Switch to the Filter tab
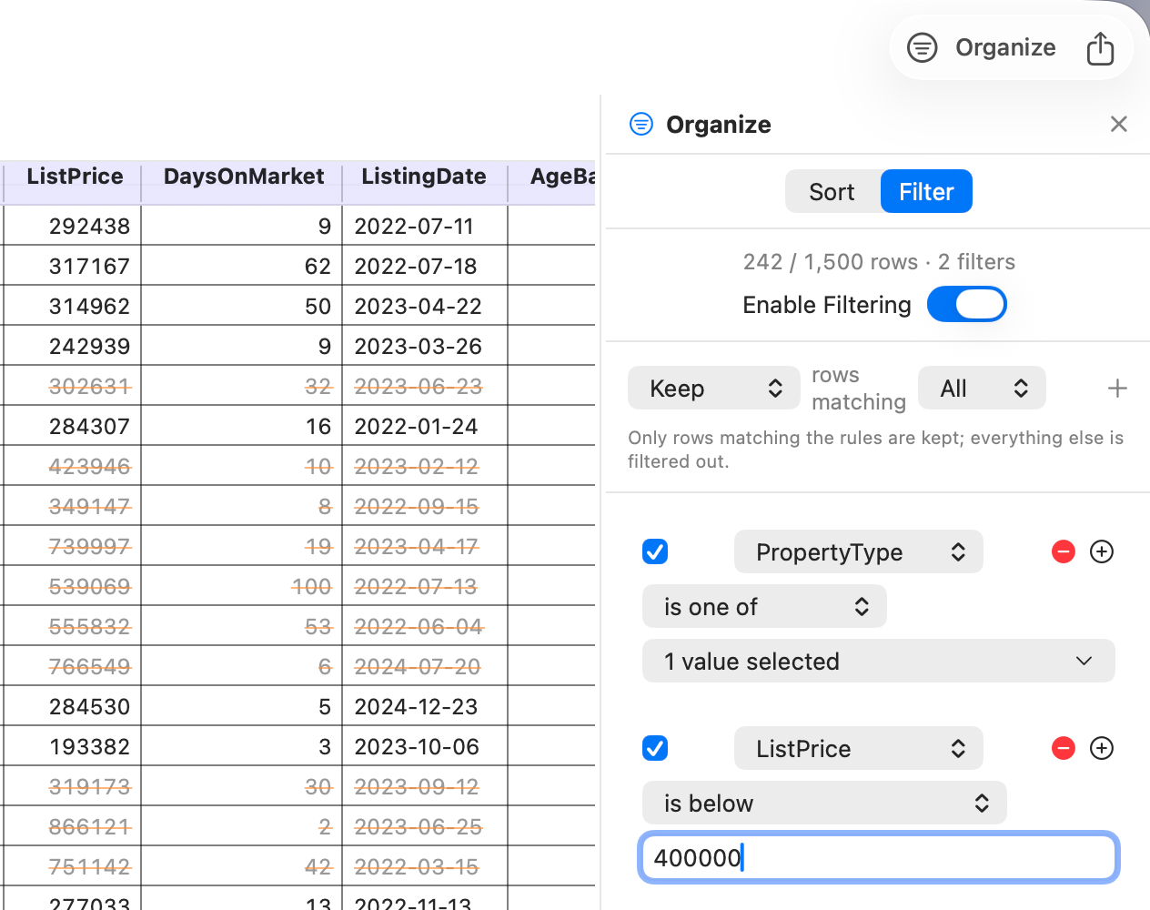The image size is (1150, 910). click(926, 191)
